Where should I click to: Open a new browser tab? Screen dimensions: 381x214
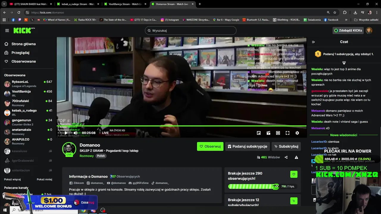click(200, 4)
